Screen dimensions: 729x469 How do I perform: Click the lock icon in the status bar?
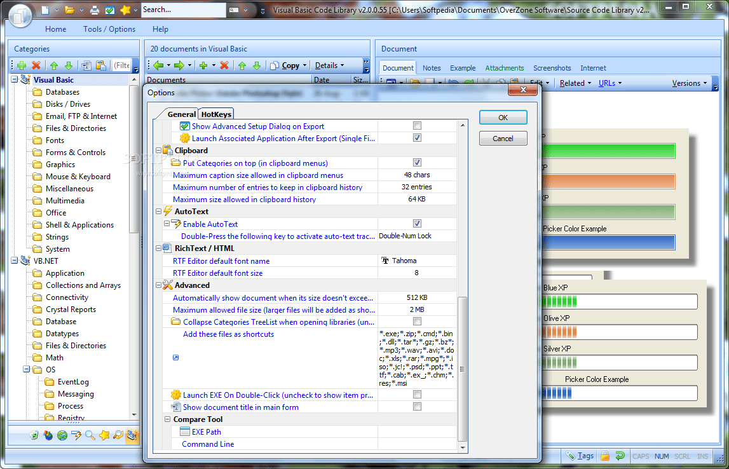click(605, 456)
